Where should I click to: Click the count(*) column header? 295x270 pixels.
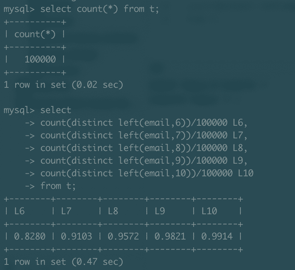tap(35, 34)
